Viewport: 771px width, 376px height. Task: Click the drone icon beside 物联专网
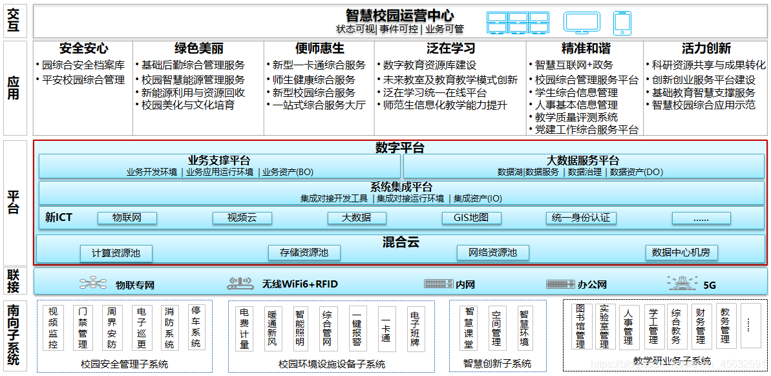[94, 283]
